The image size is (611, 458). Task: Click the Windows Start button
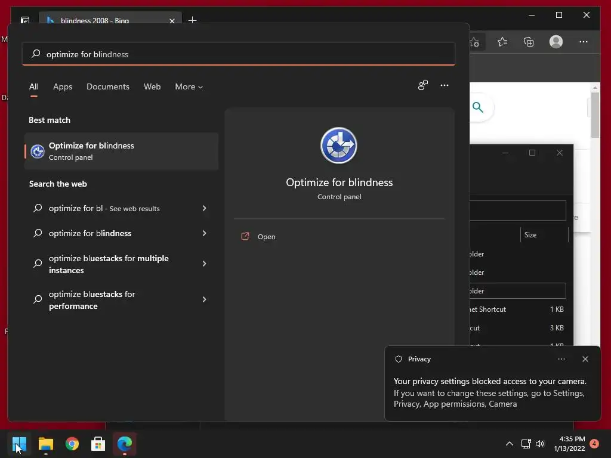pyautogui.click(x=19, y=444)
